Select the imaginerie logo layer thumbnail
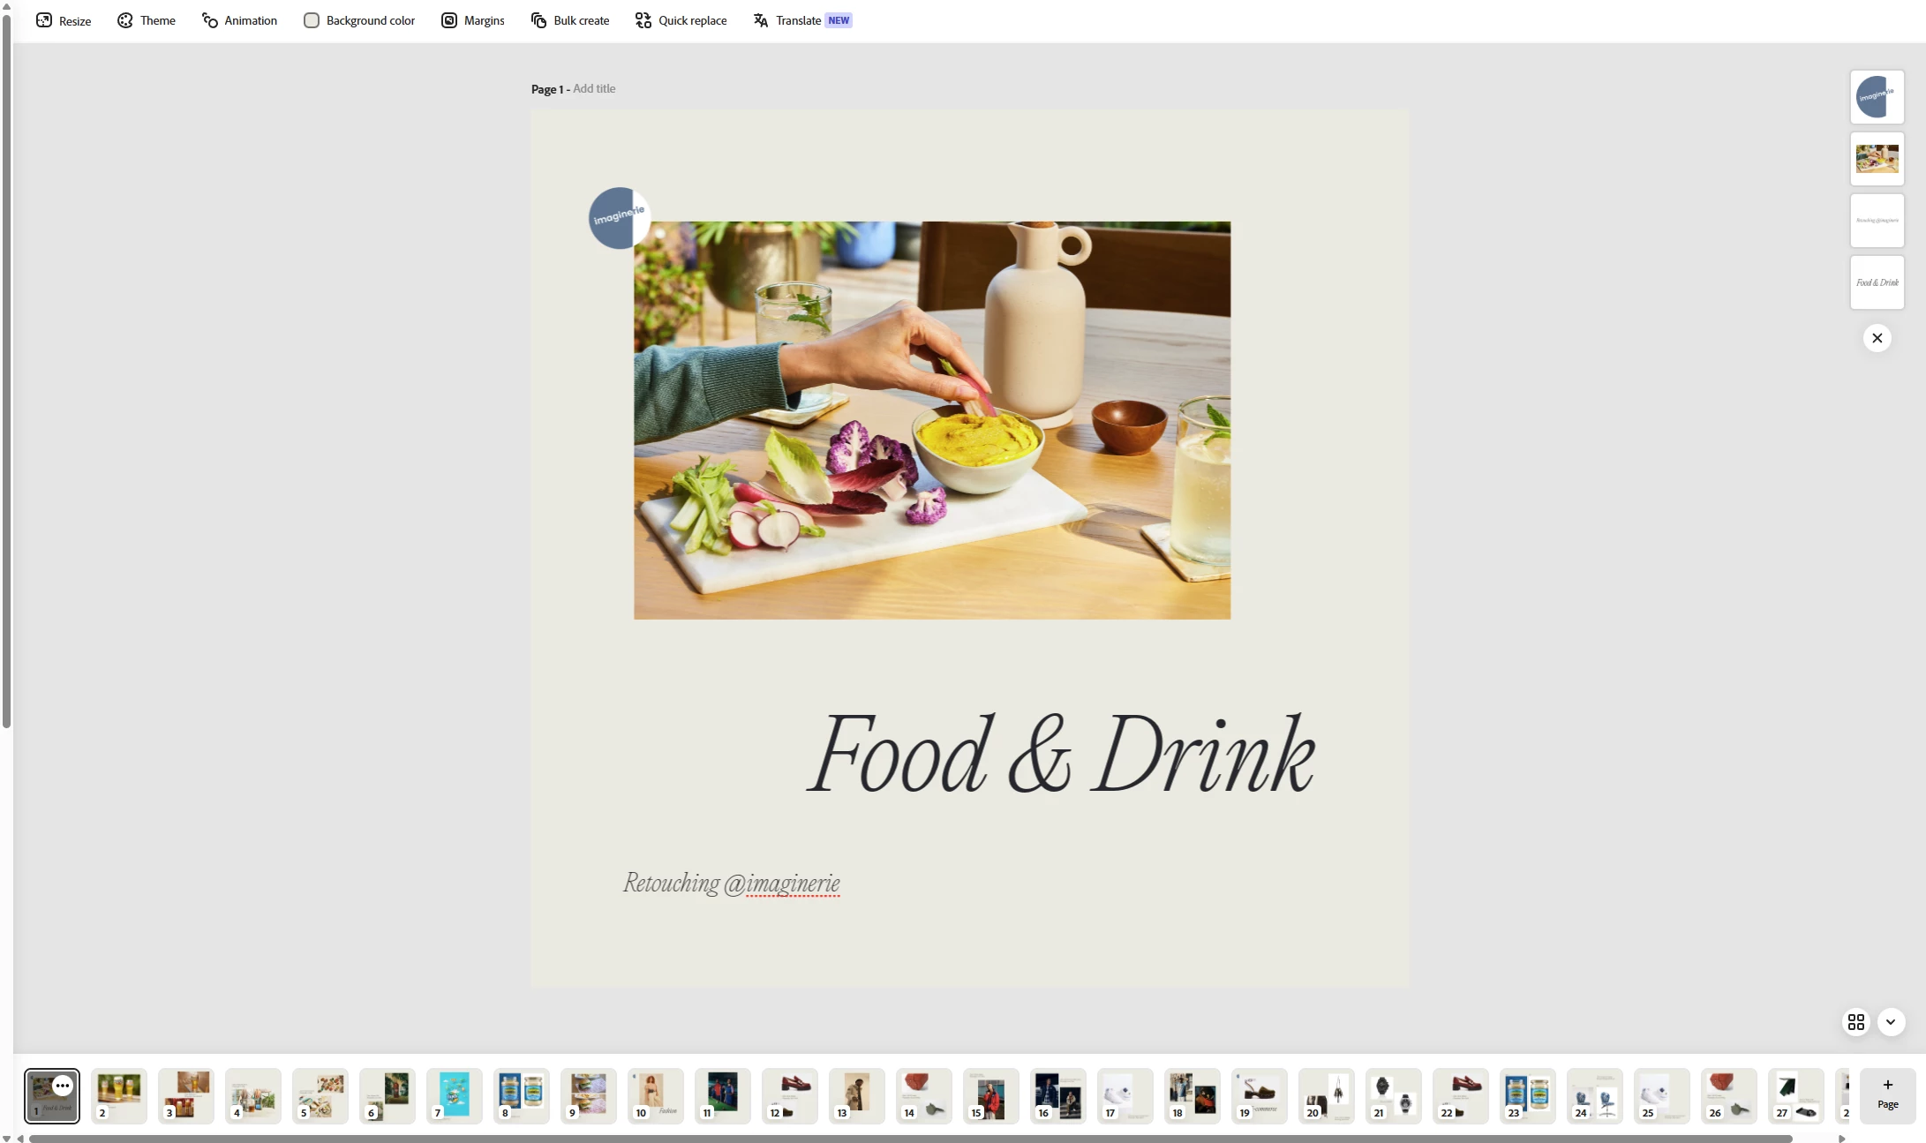The height and width of the screenshot is (1143, 1926). click(x=1877, y=97)
